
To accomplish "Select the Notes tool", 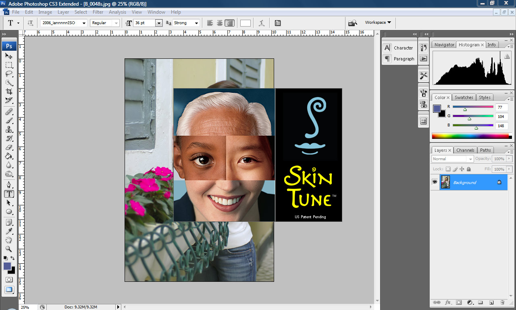I will coord(9,223).
